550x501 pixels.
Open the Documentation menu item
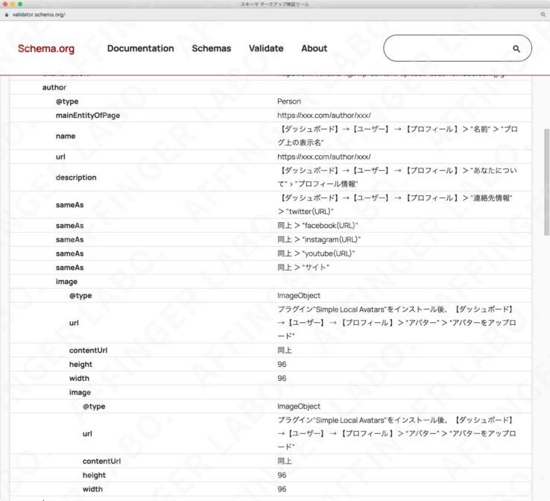(x=141, y=48)
